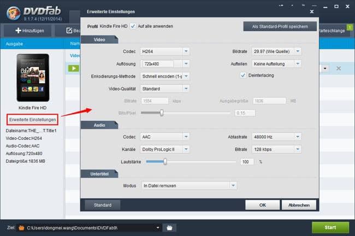
Task: Click Hinzufügen toolbar button
Action: 27,31
